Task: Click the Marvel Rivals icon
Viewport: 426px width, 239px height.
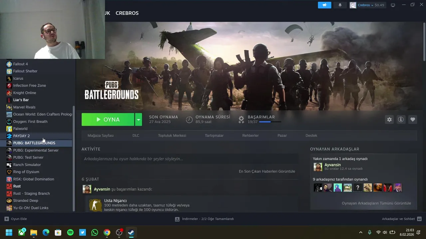Action: pos(9,107)
